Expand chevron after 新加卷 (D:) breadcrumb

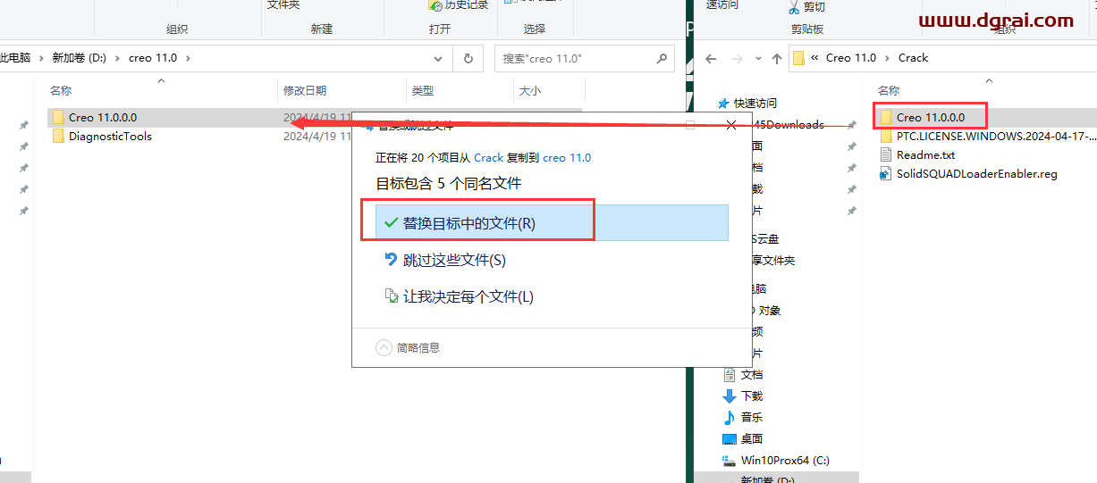point(117,57)
